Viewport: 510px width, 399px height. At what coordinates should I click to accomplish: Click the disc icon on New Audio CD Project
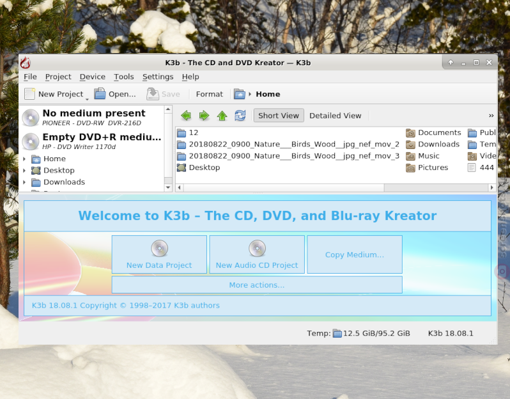pos(258,248)
